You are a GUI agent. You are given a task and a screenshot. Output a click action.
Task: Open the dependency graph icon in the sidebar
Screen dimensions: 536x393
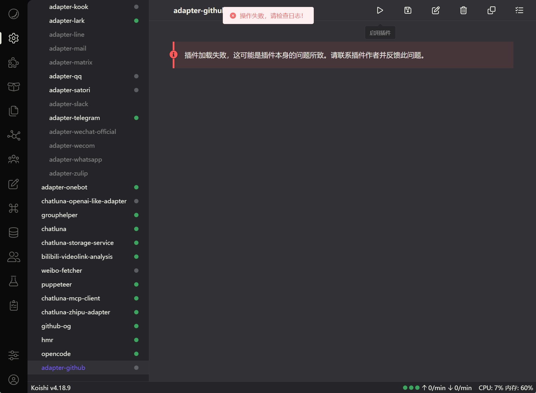(14, 135)
